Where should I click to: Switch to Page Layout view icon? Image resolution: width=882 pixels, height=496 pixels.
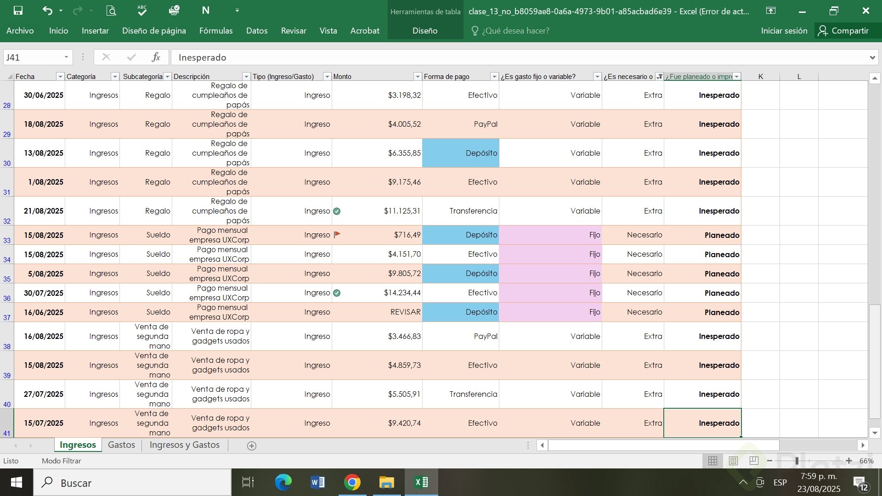(733, 461)
